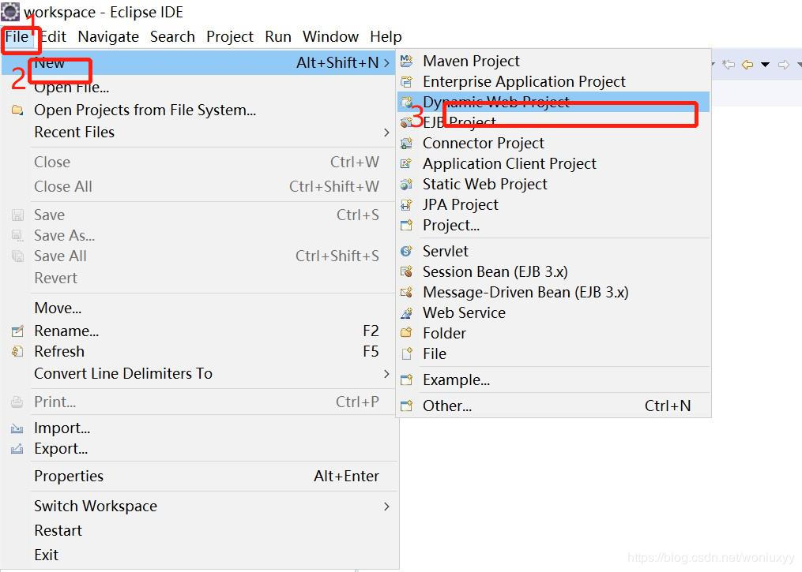The image size is (802, 572).
Task: Click the Export icon
Action: point(17,449)
